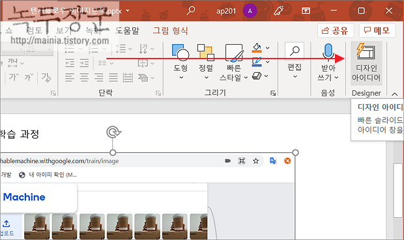Open the Design Ideas (디자인 아이디어) pane
The width and height of the screenshot is (404, 240).
click(366, 63)
